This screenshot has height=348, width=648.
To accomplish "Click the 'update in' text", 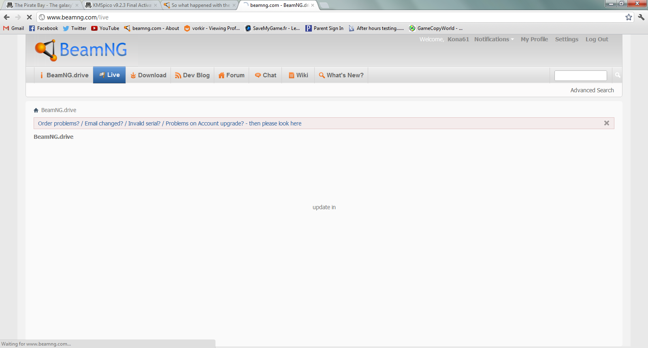I will pos(324,207).
